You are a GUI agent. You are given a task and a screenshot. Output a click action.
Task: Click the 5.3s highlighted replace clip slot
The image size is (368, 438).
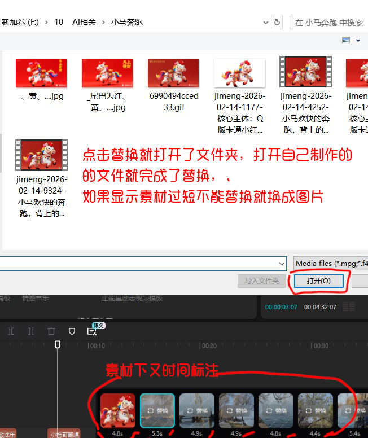[x=157, y=410]
